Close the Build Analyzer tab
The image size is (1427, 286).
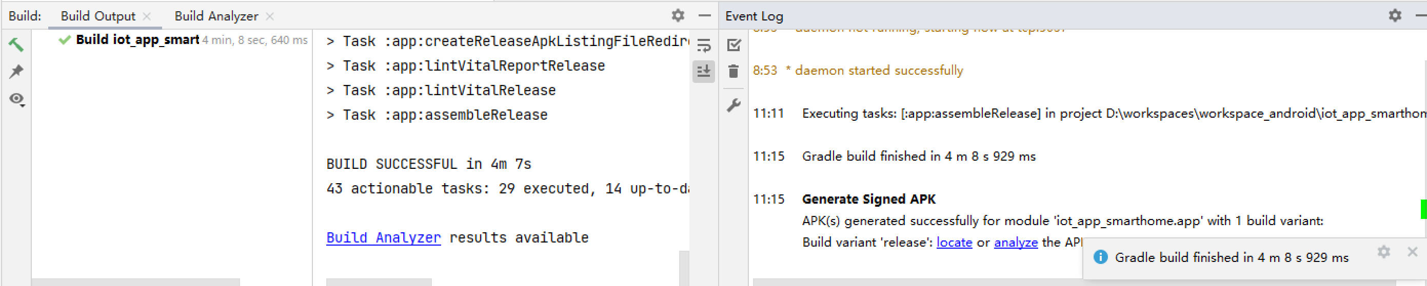(x=270, y=16)
